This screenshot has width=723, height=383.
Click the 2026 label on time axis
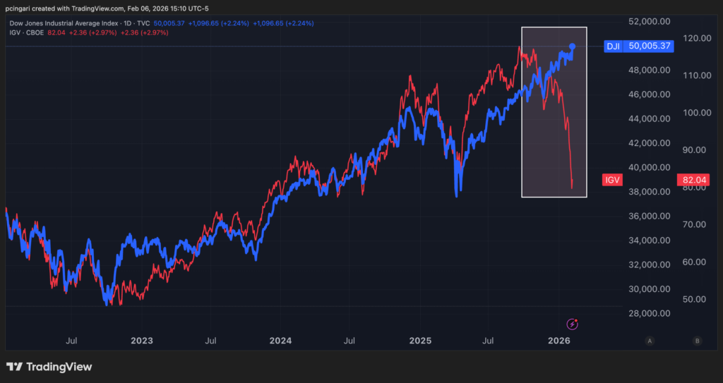(x=559, y=341)
